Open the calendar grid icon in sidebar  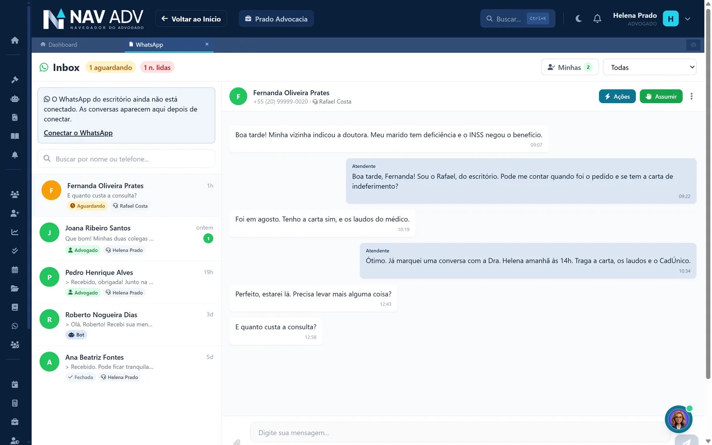(15, 270)
